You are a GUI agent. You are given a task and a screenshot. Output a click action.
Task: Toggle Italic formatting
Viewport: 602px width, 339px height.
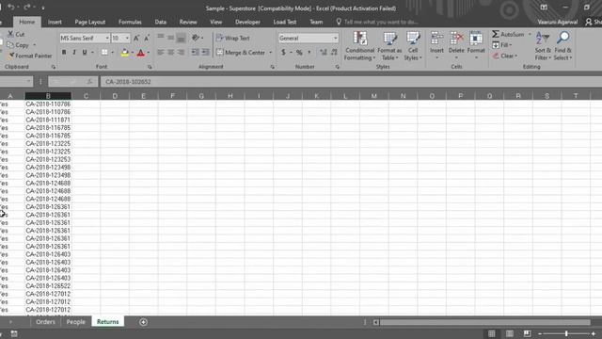point(74,53)
